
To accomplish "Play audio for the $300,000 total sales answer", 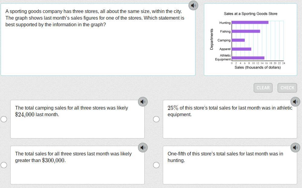I will click(143, 148).
